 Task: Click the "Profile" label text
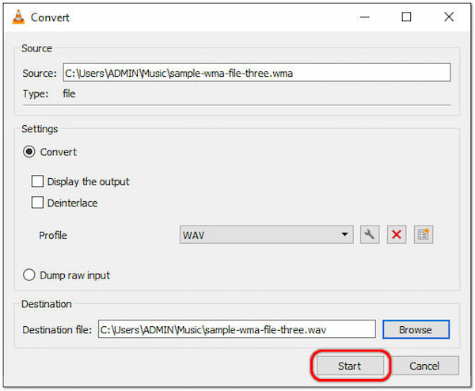[53, 235]
